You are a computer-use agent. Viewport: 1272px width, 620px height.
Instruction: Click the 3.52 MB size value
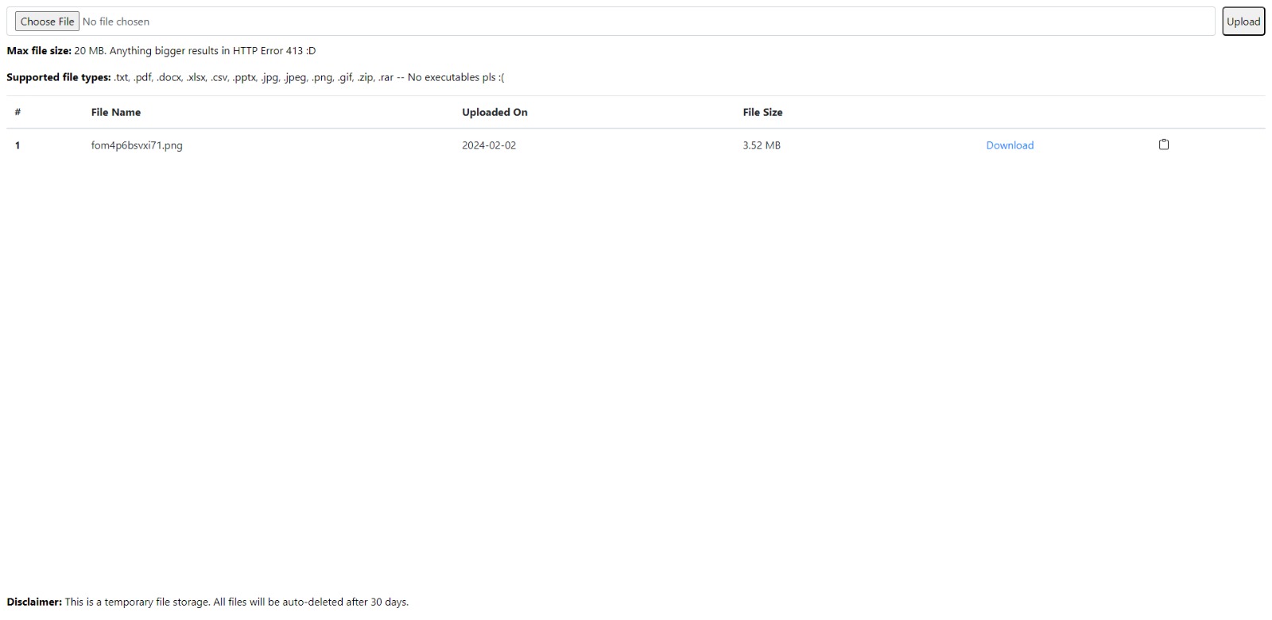point(762,145)
